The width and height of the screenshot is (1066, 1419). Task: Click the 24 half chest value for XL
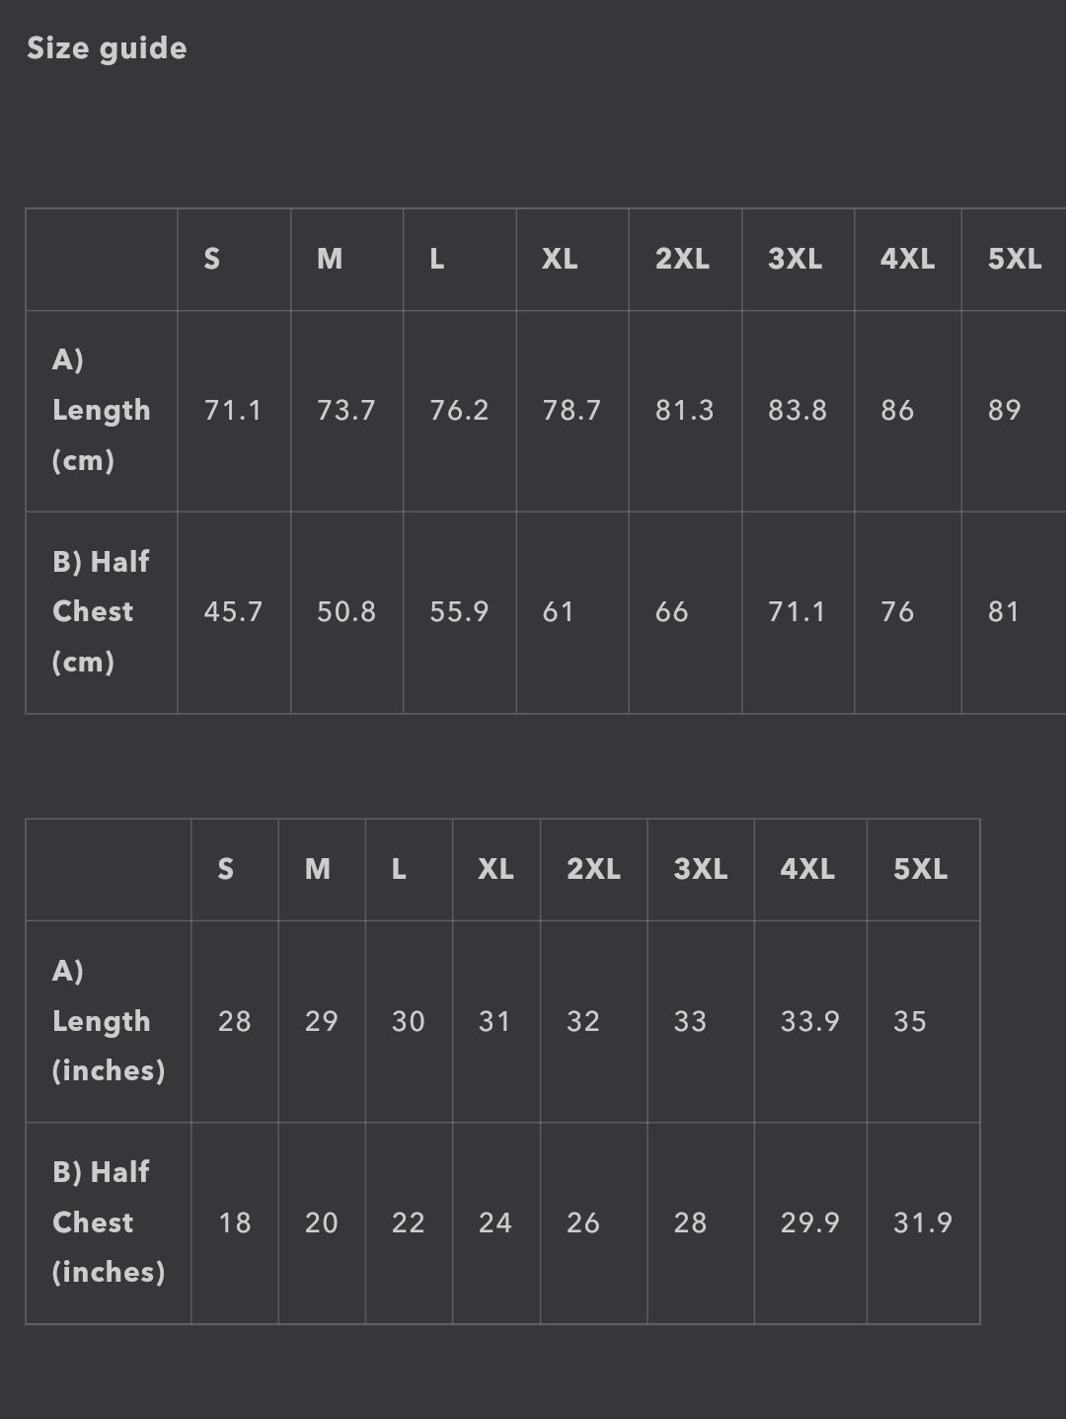point(495,1222)
